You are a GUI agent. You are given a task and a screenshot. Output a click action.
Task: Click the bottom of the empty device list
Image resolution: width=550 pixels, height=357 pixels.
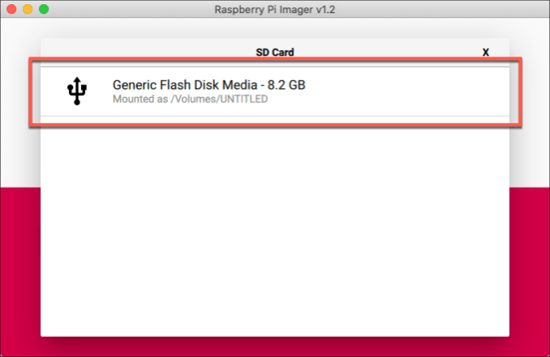pyautogui.click(x=275, y=320)
